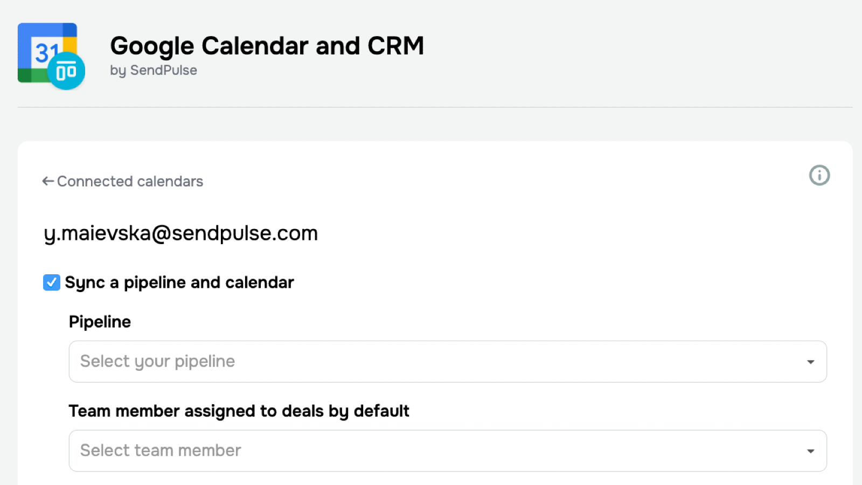Click the Google Calendar and CRM heading
Viewport: 862px width, 485px height.
[267, 46]
